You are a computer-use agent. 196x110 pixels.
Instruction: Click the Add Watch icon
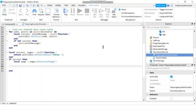coord(114,11)
